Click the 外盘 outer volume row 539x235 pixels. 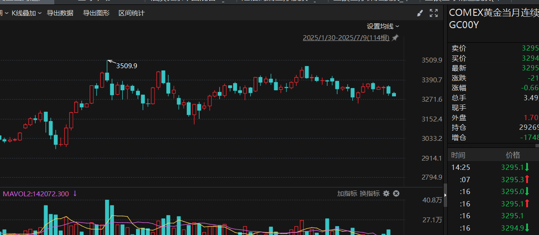click(x=494, y=118)
